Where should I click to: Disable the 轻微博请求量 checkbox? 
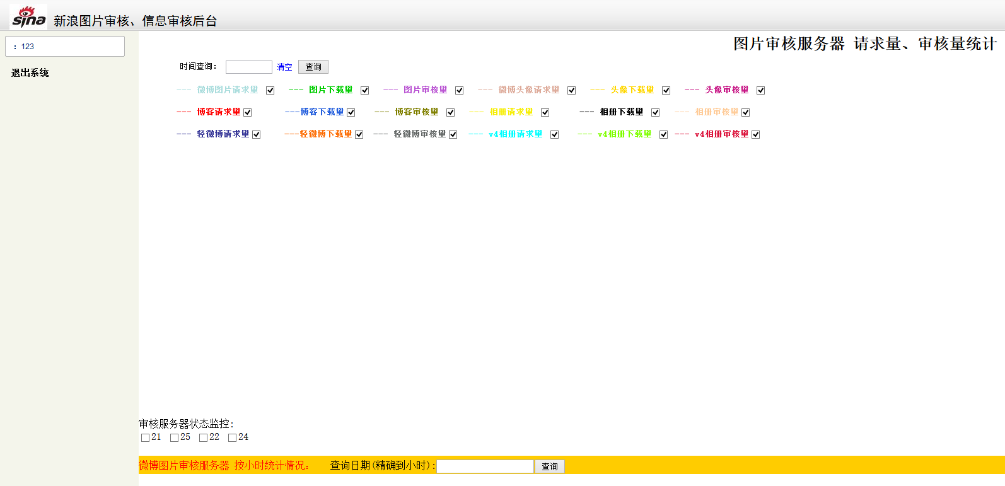256,134
